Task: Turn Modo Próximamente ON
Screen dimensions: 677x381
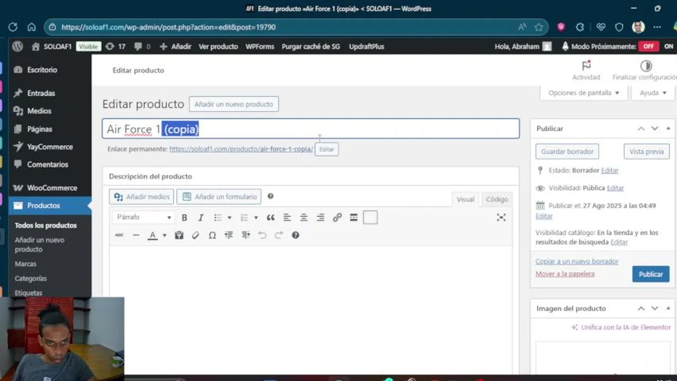Action: [669, 47]
